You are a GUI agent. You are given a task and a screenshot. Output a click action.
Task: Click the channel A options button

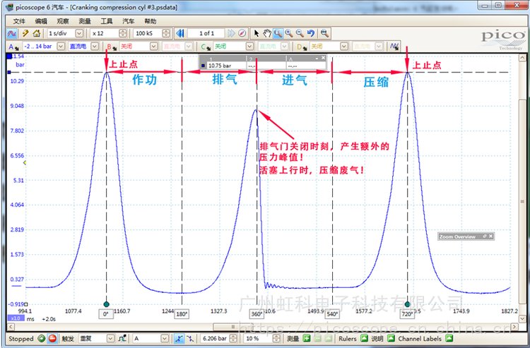[x=12, y=46]
